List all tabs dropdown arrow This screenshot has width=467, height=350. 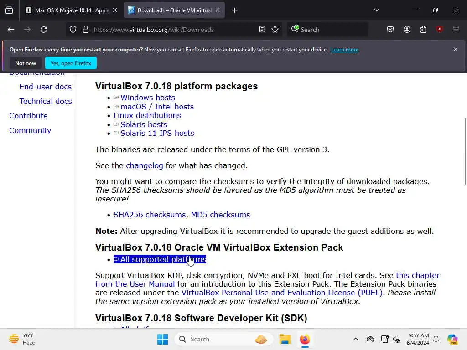tap(376, 10)
